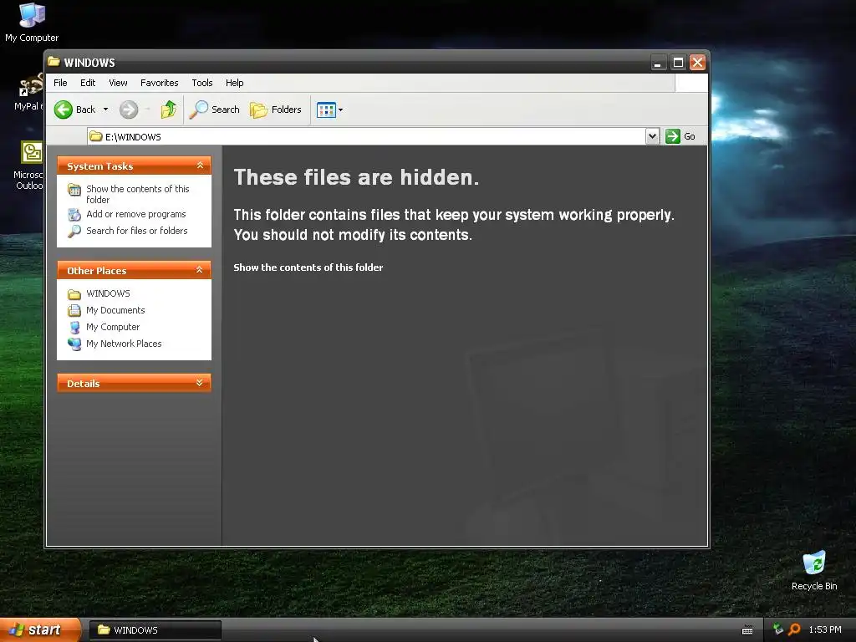This screenshot has height=642, width=856.
Task: Open the Help menu
Action: (x=235, y=83)
